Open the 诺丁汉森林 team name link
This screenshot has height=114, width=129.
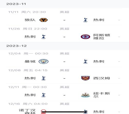(27, 111)
